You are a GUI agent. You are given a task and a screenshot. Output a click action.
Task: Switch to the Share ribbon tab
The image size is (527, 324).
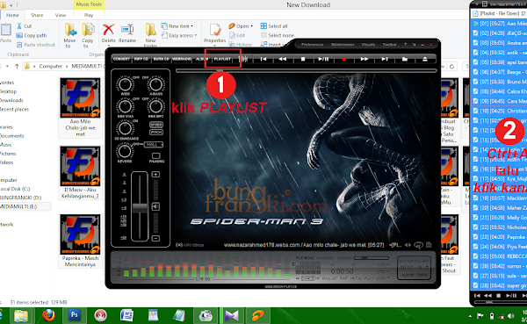(37, 15)
